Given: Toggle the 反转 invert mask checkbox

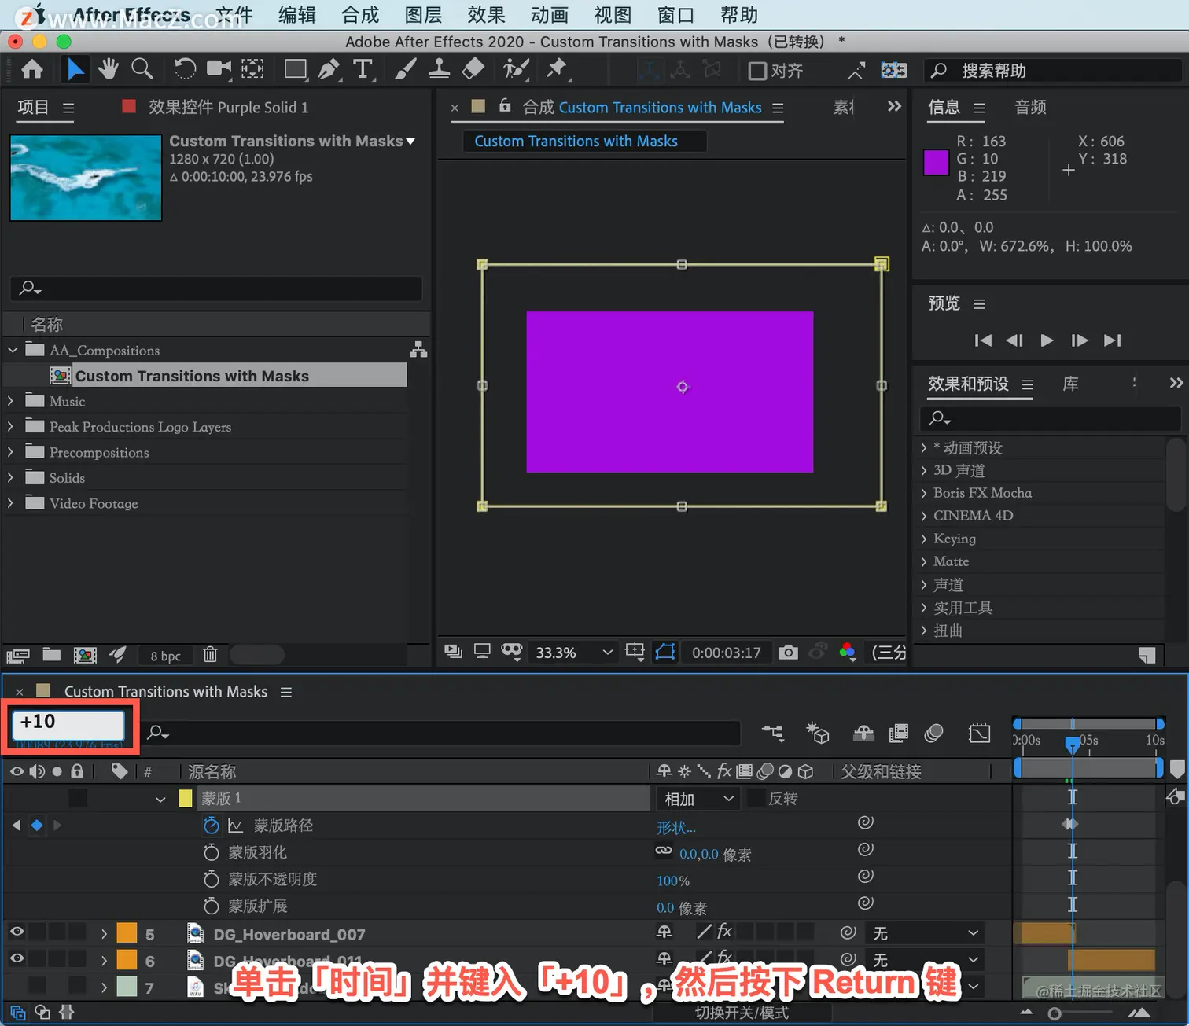Looking at the screenshot, I should (756, 798).
